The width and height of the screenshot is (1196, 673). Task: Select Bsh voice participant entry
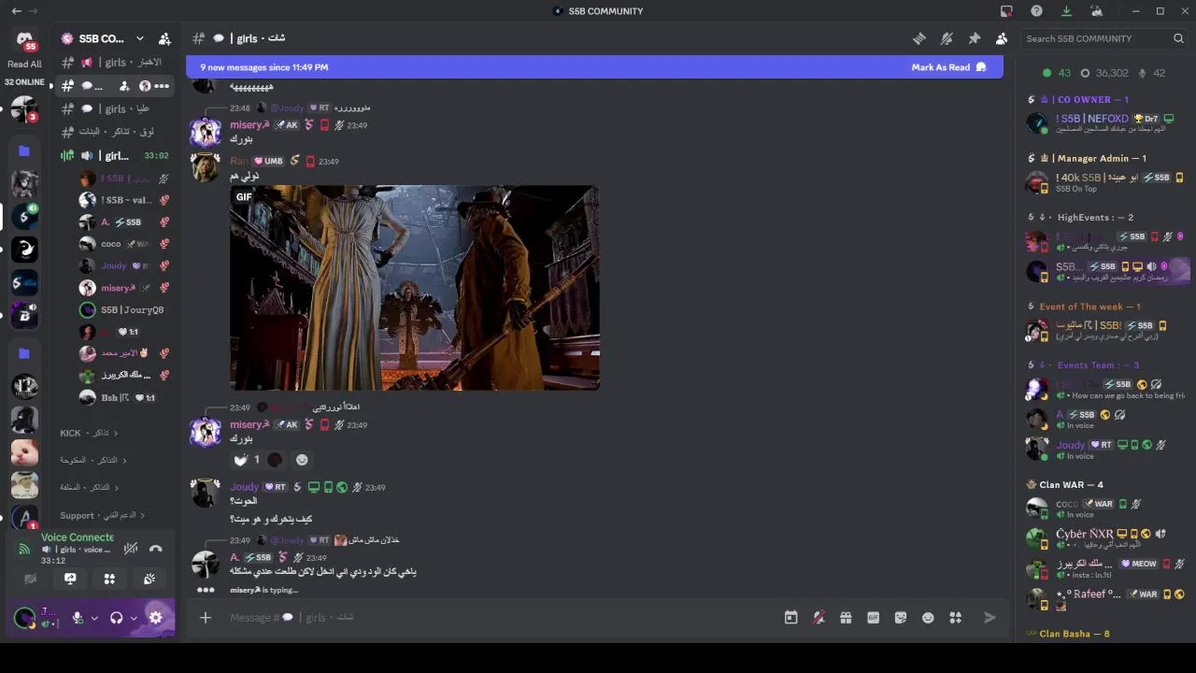tap(123, 397)
